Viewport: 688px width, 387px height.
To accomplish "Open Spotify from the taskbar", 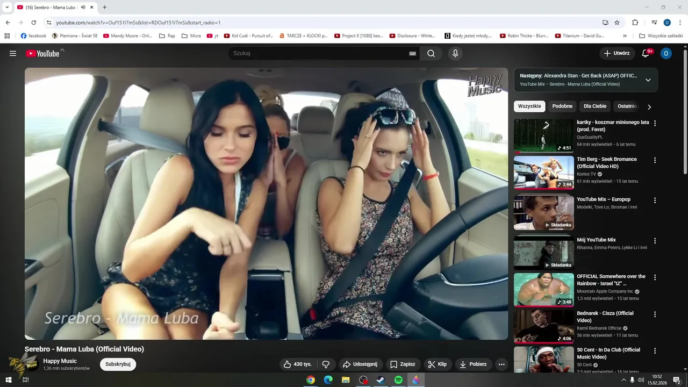I will click(x=398, y=379).
